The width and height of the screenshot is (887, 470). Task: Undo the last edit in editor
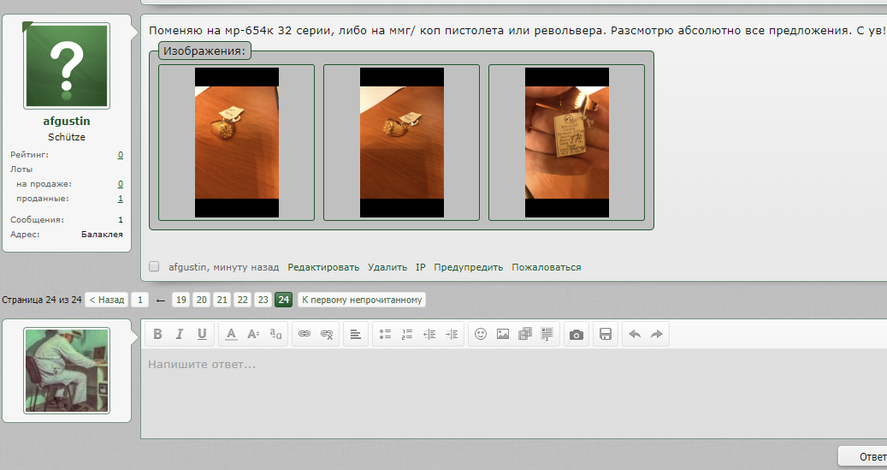[x=635, y=334]
